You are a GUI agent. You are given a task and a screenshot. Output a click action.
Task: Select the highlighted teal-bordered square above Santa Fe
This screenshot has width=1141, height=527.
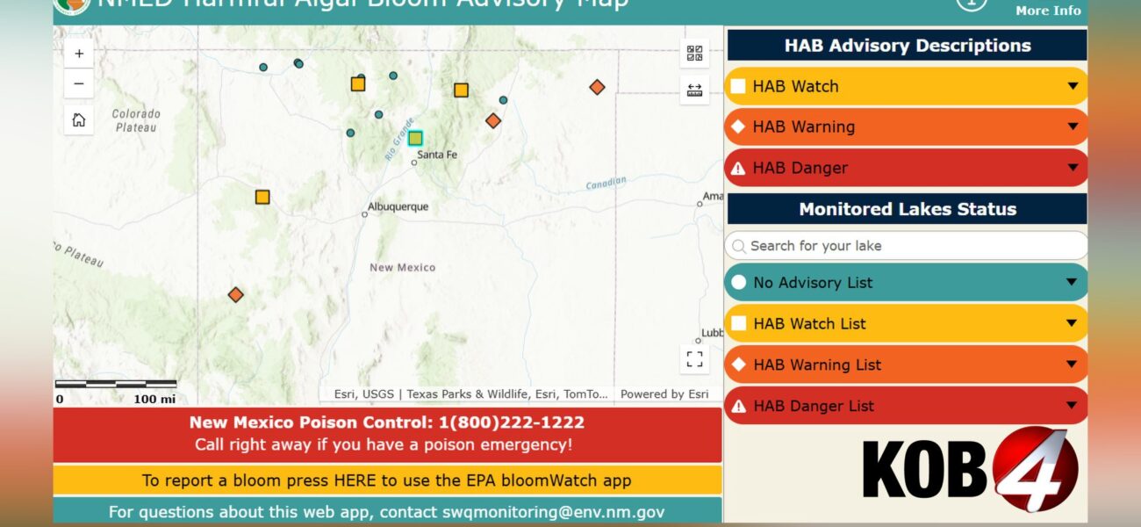pos(415,138)
